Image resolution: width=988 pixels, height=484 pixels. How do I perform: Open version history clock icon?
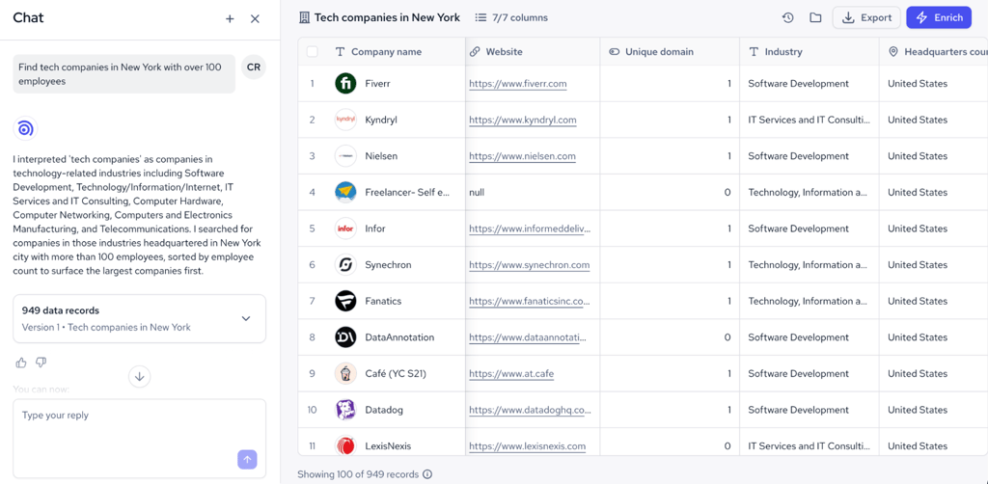(787, 17)
